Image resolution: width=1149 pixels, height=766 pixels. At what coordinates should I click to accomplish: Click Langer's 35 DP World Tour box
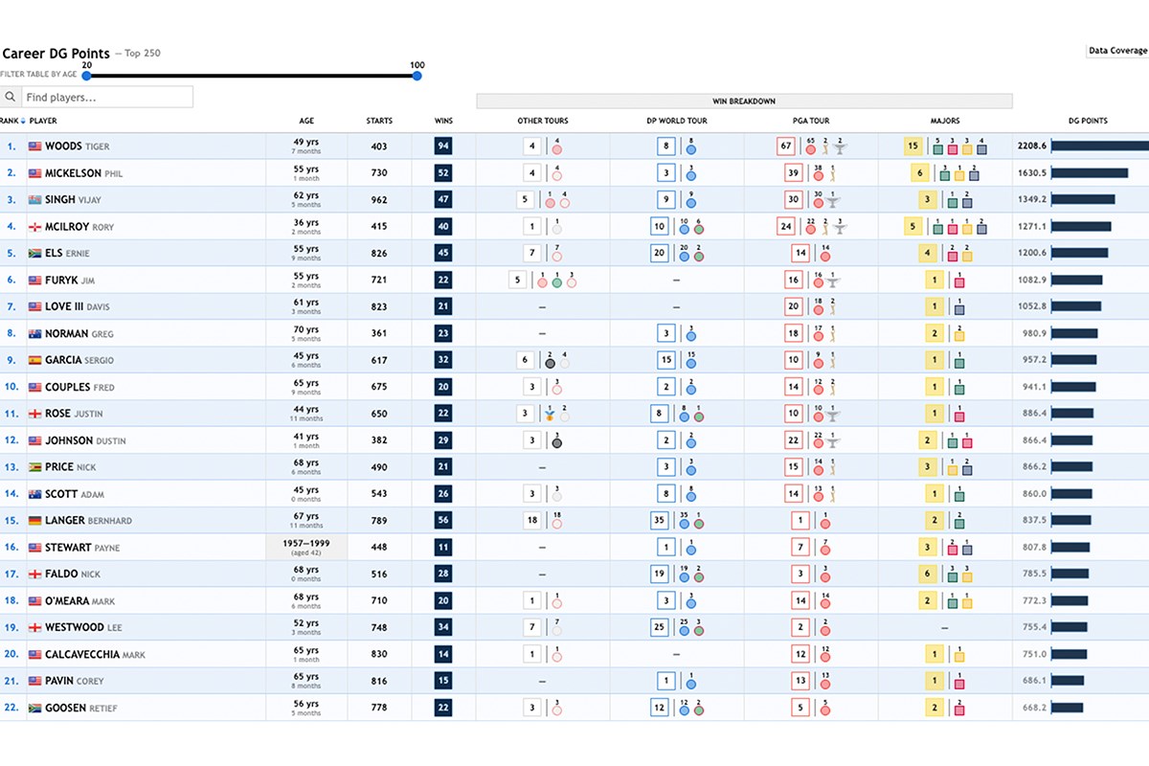point(659,521)
